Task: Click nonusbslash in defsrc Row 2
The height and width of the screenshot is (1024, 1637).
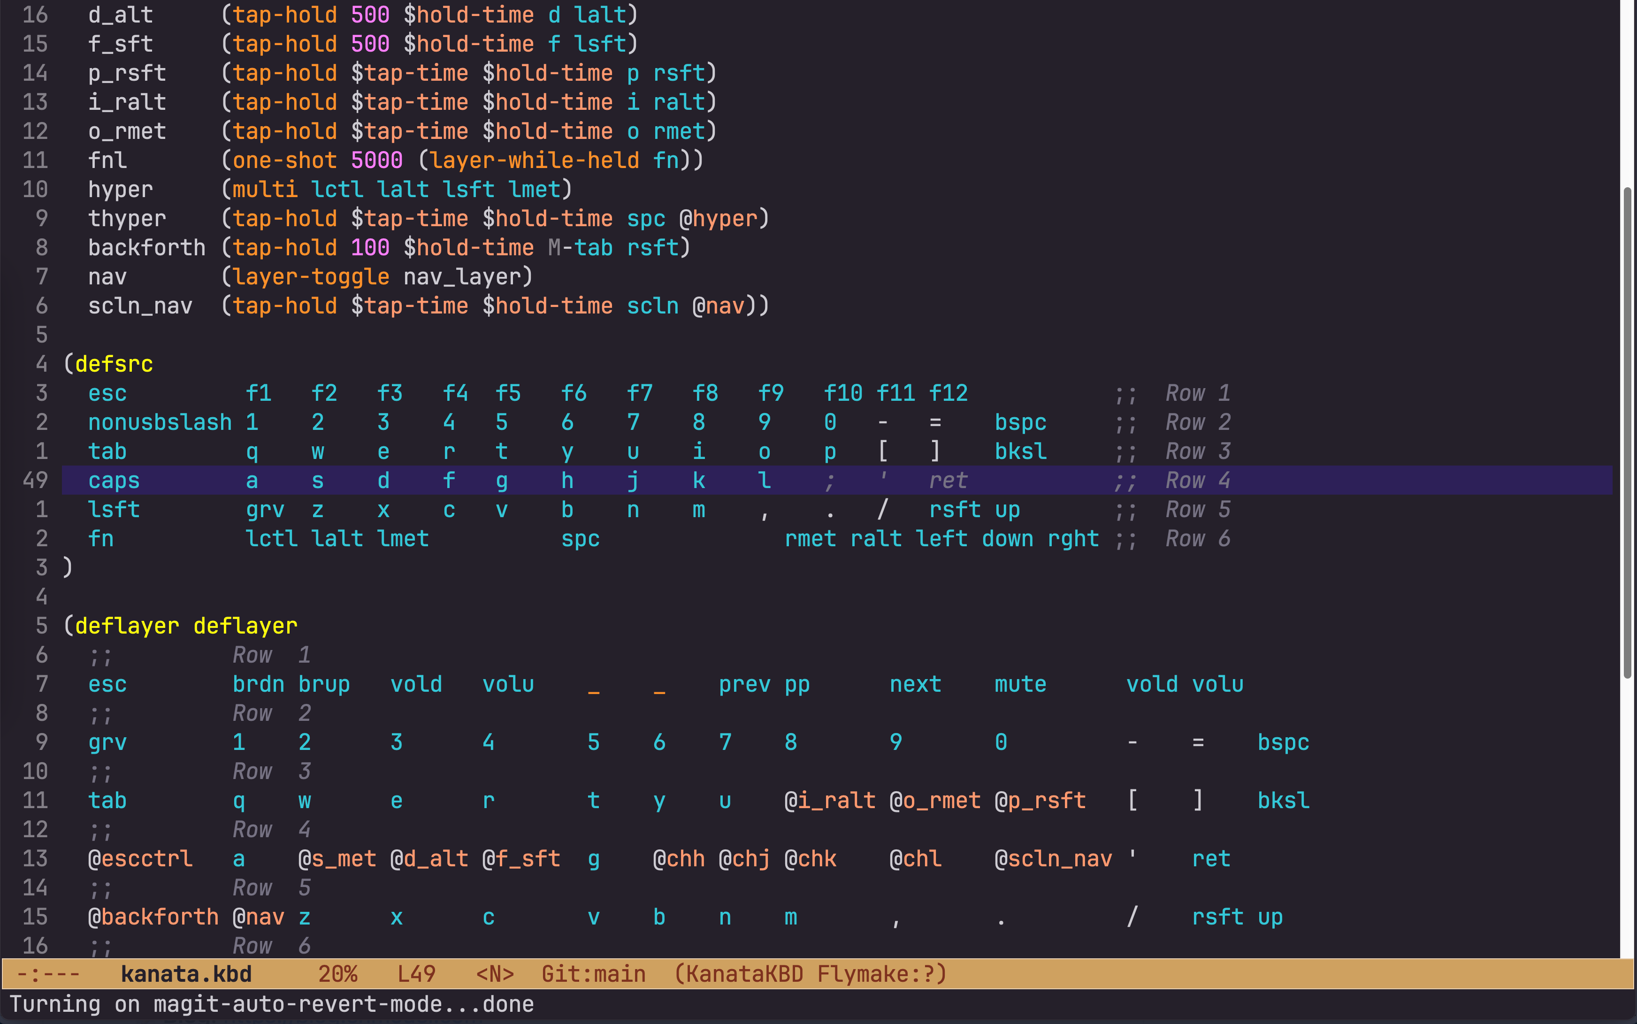Action: (x=160, y=422)
